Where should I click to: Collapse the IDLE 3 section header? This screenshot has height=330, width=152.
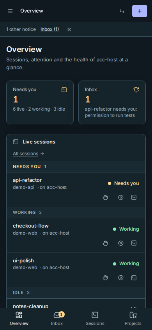pyautogui.click(x=76, y=292)
